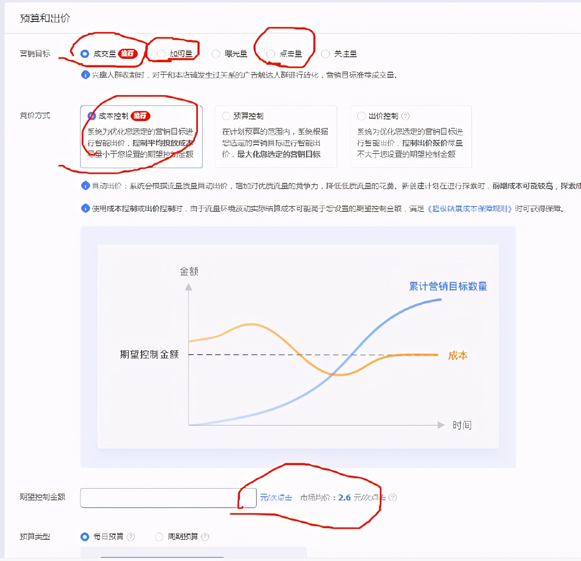Image resolution: width=581 pixels, height=561 pixels.
Task: Click the 预算和出价 section heading
Action: [x=45, y=18]
